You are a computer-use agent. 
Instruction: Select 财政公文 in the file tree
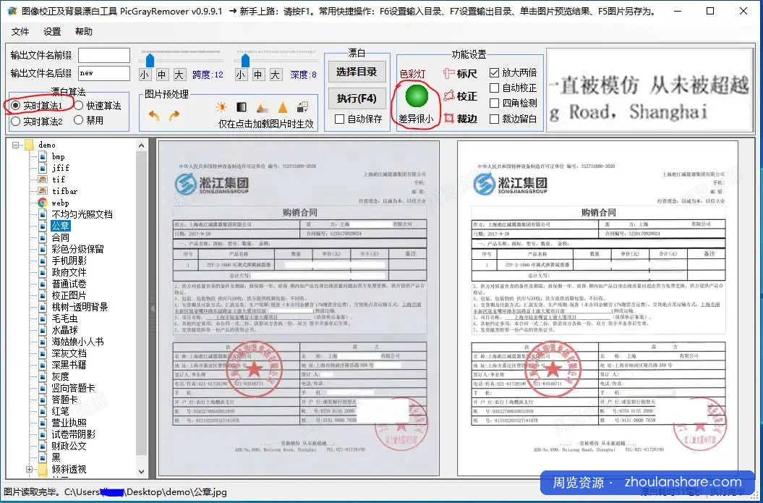click(69, 446)
